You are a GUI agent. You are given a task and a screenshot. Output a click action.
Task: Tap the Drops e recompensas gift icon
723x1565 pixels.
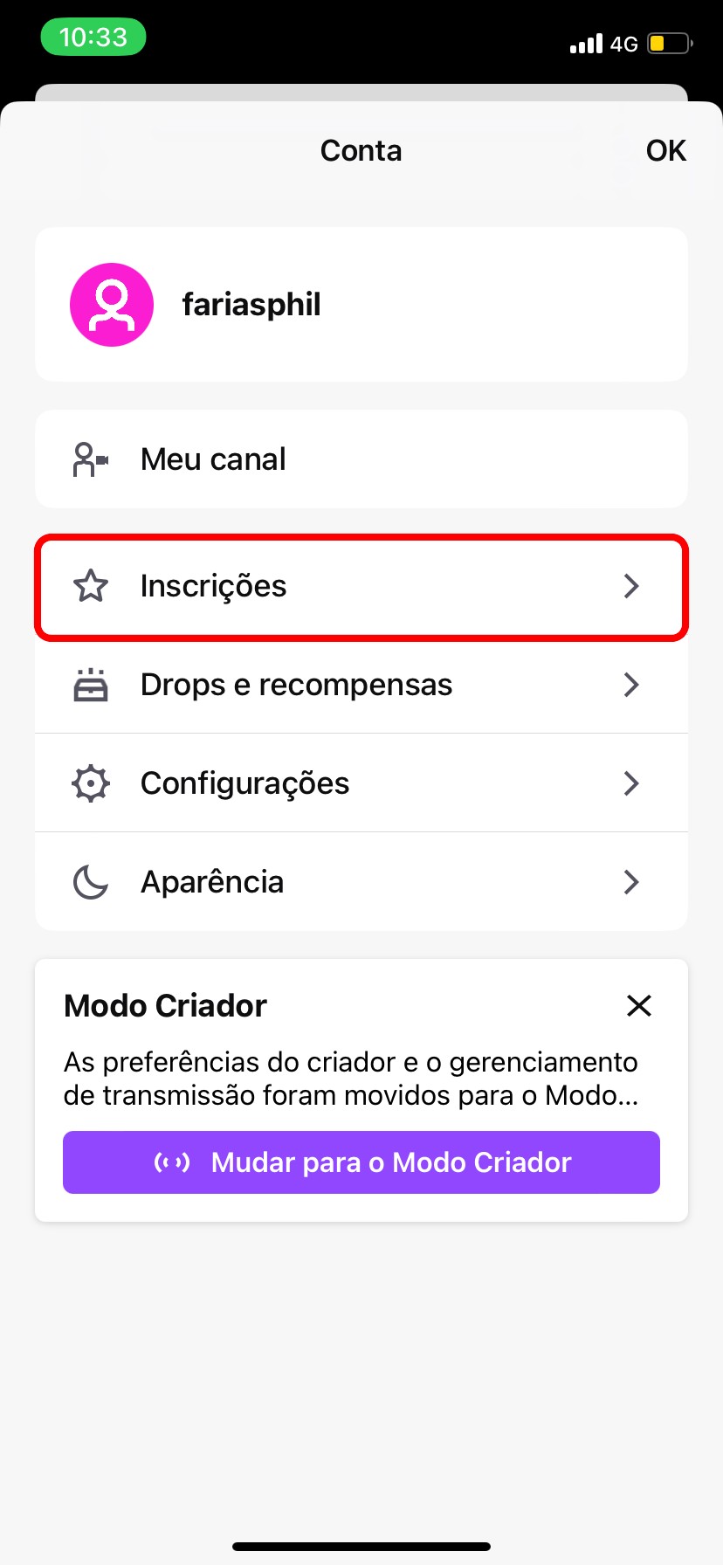(x=91, y=686)
